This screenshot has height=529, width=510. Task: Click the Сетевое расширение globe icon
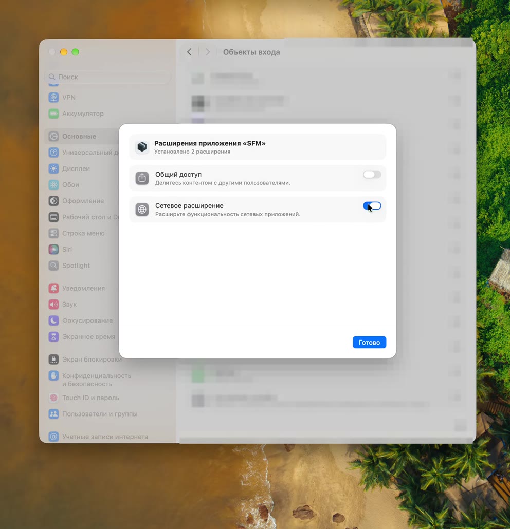(142, 210)
